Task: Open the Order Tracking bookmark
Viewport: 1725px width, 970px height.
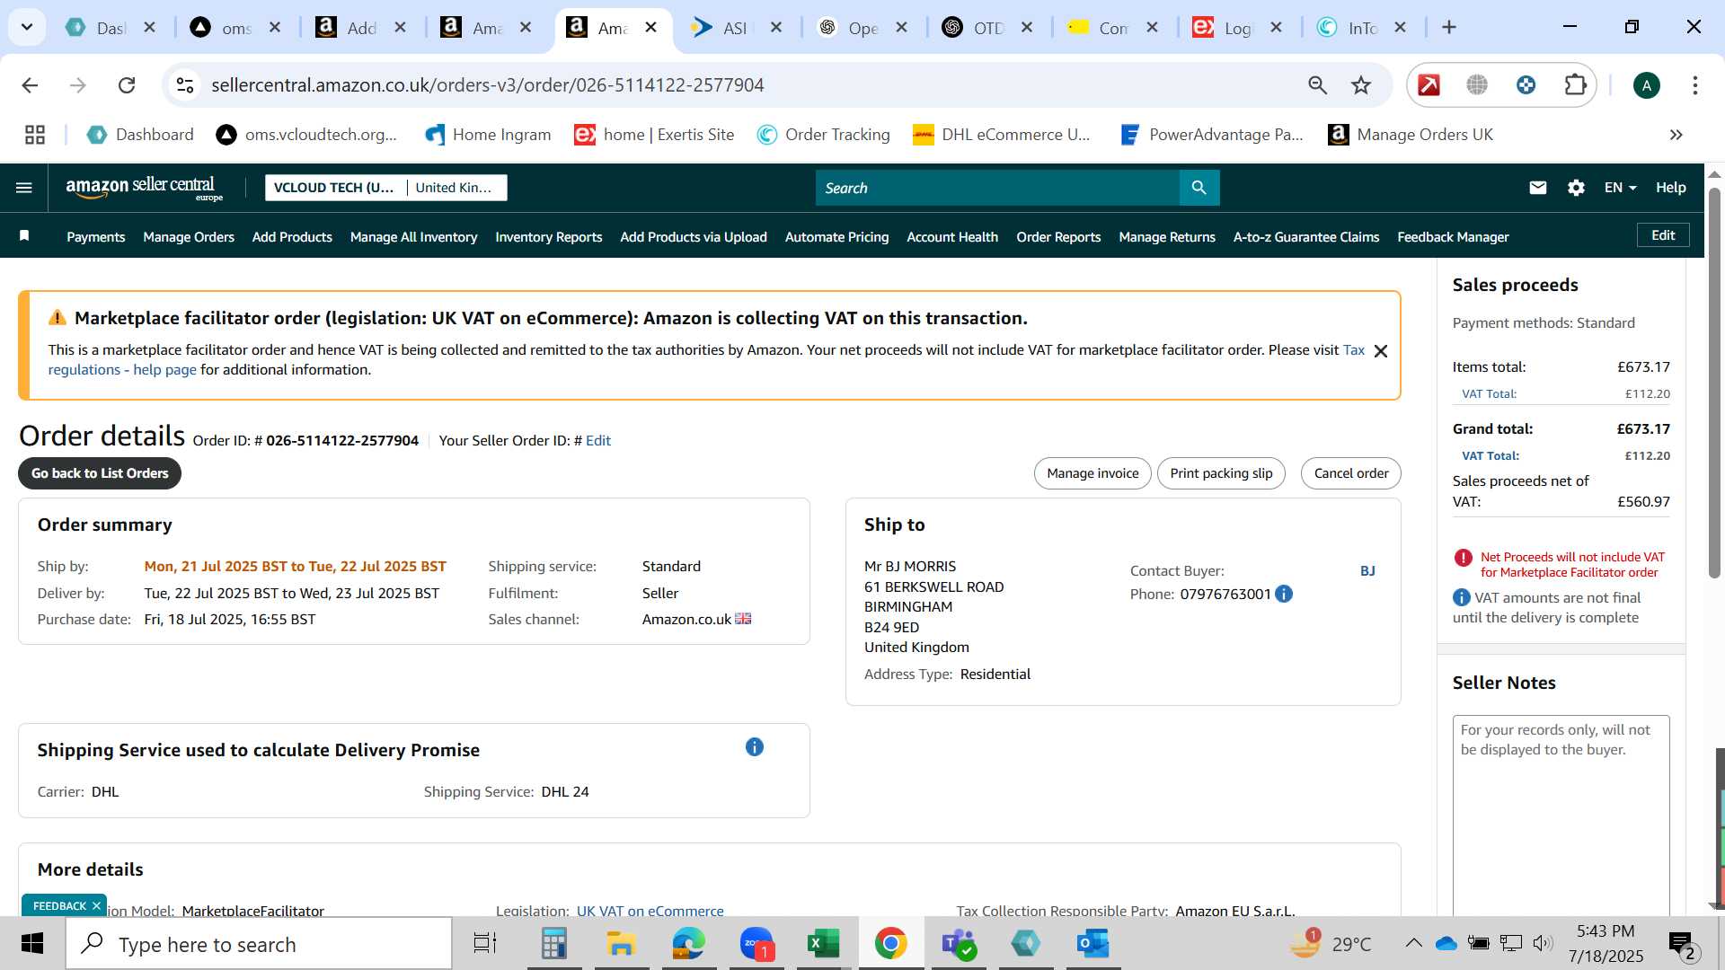Action: tap(824, 135)
